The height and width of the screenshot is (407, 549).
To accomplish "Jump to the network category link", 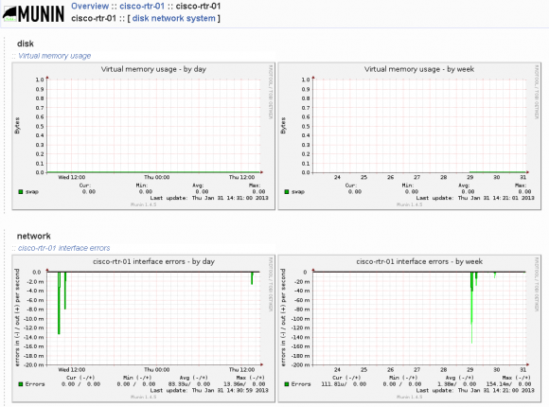I will click(168, 18).
